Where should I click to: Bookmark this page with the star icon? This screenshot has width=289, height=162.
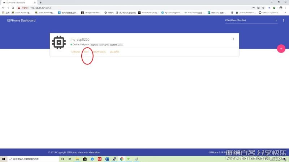263,8
